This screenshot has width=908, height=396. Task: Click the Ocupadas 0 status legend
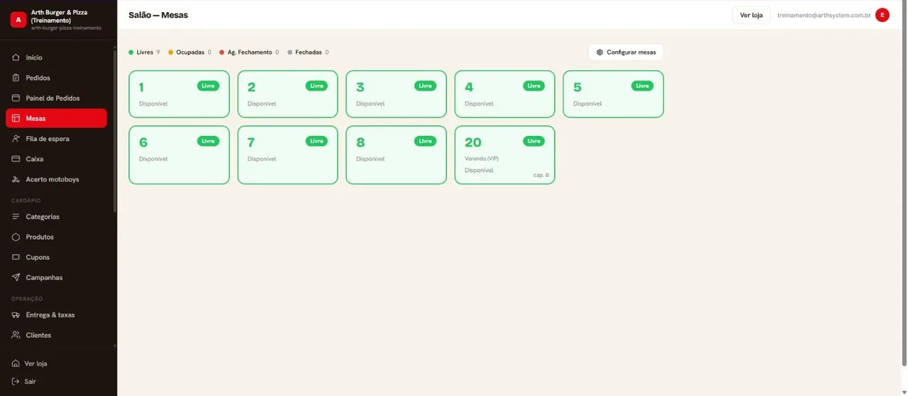[189, 52]
